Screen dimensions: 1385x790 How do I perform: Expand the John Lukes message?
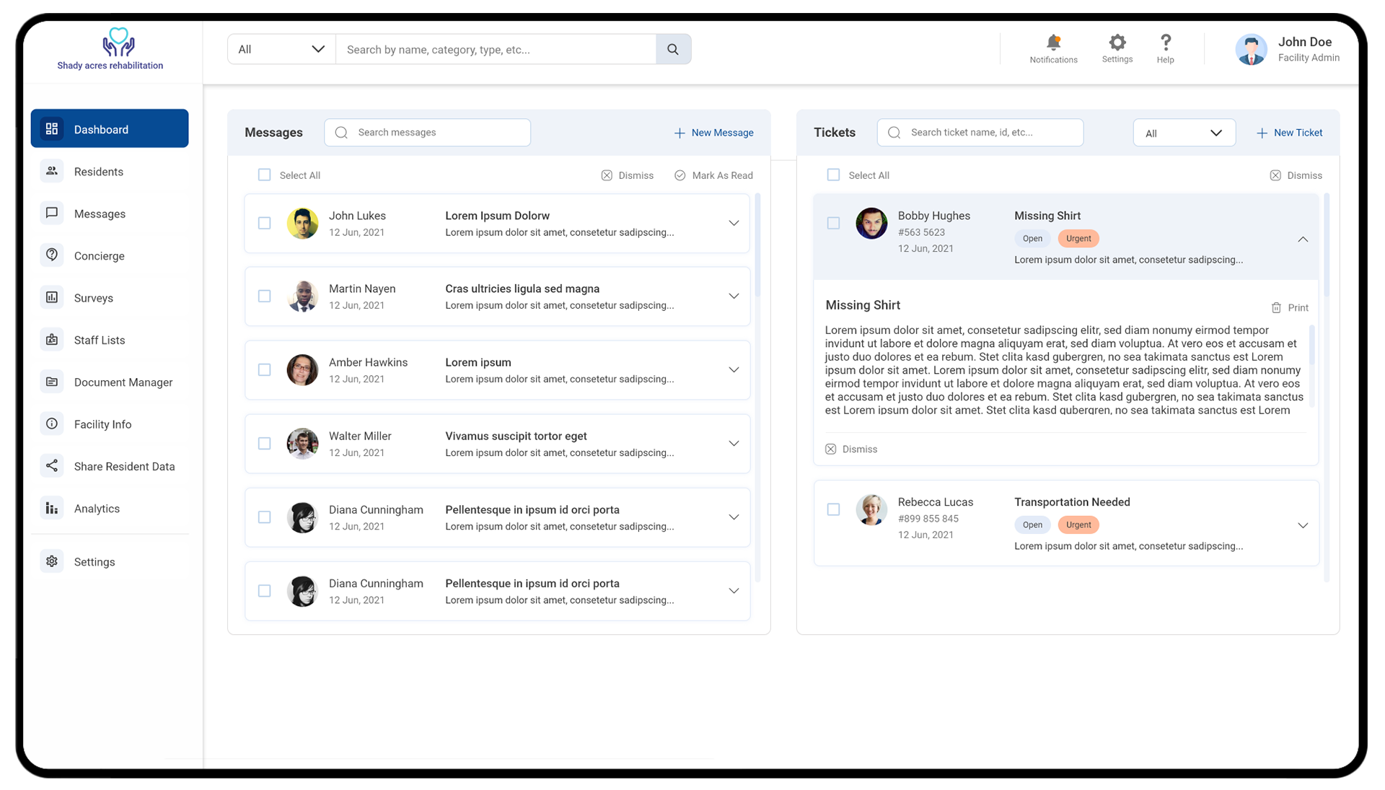point(734,223)
